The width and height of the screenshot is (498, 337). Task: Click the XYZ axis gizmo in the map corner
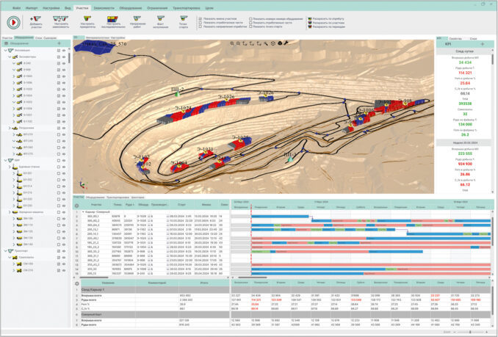(82, 184)
